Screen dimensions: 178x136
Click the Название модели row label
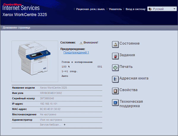tap(23, 88)
